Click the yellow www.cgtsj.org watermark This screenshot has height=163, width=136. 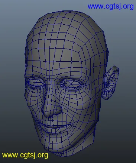tap(25, 155)
